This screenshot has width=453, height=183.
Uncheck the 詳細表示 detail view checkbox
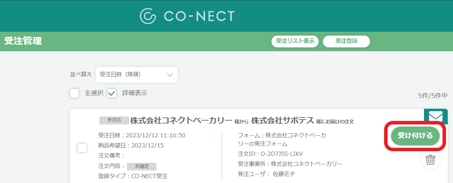pyautogui.click(x=112, y=93)
